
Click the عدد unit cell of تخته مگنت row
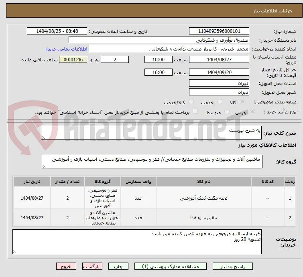(x=138, y=198)
